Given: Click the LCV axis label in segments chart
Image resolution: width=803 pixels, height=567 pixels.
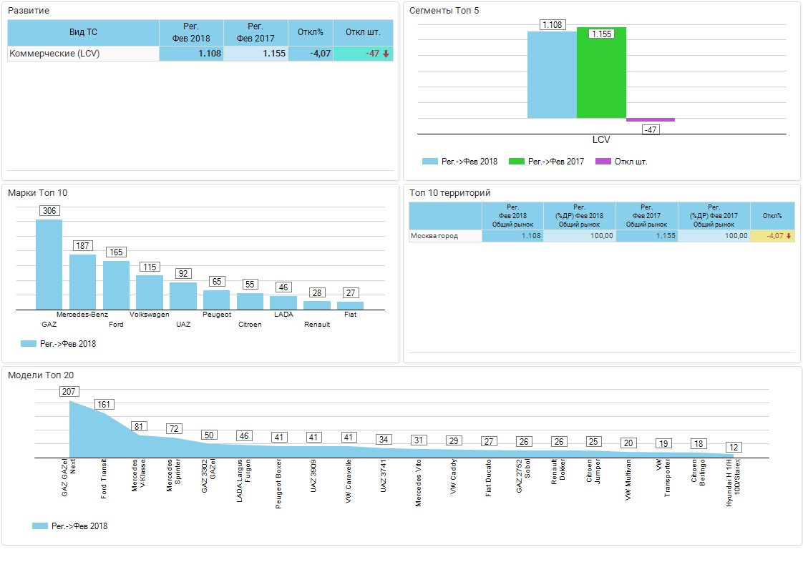Looking at the screenshot, I should pos(601,139).
